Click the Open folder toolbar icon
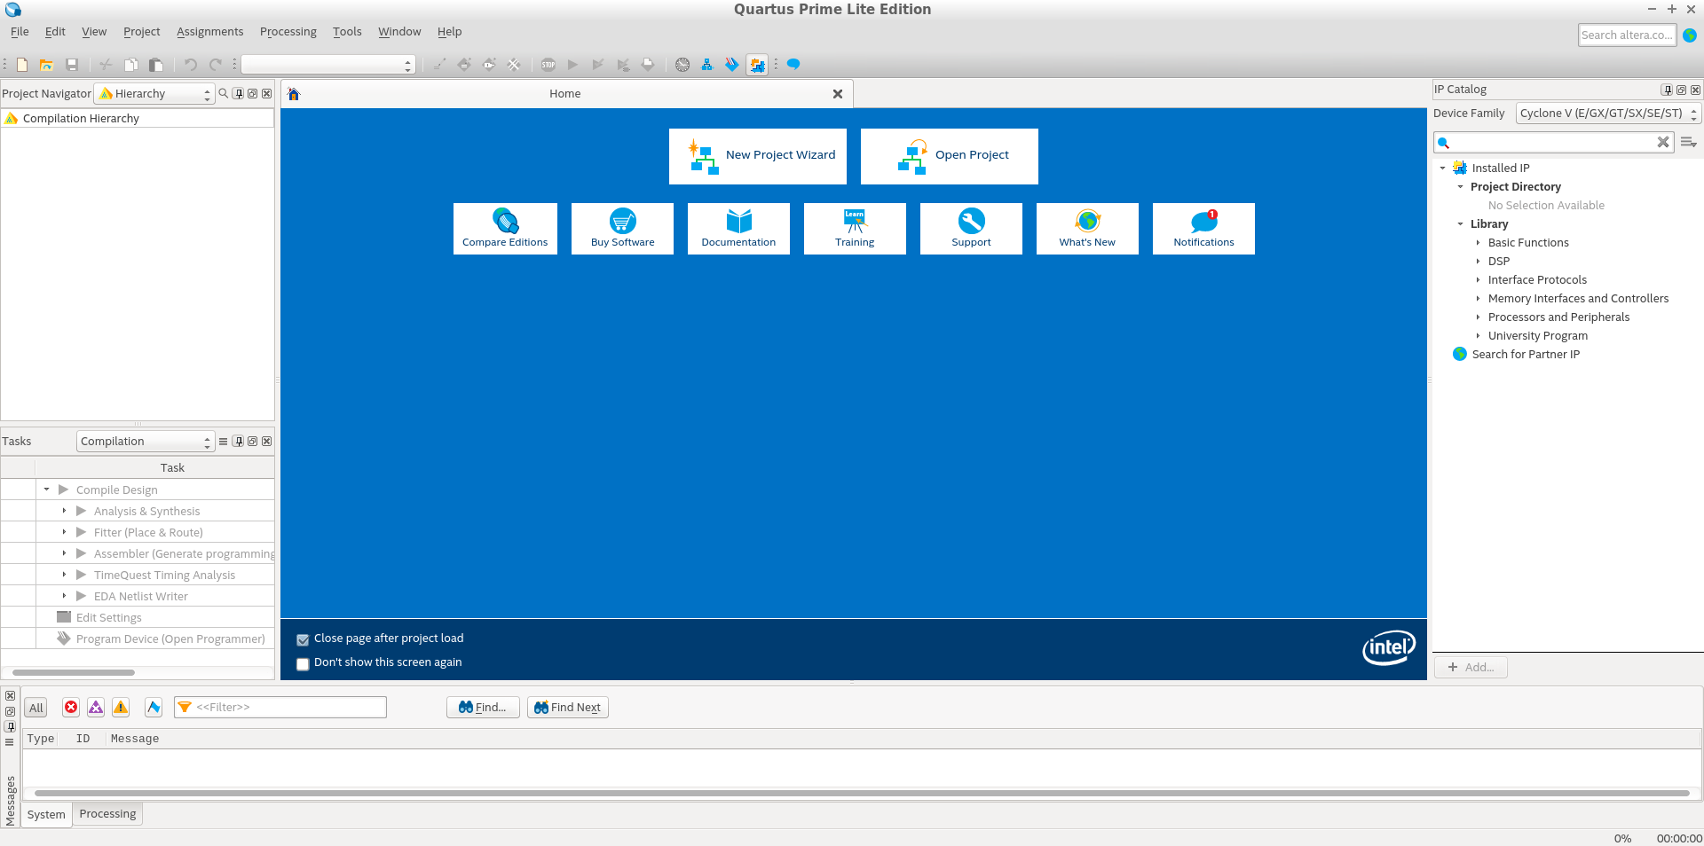 [x=47, y=65]
